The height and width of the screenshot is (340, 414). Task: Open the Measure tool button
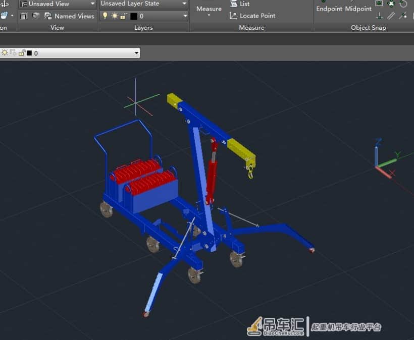pos(209,9)
